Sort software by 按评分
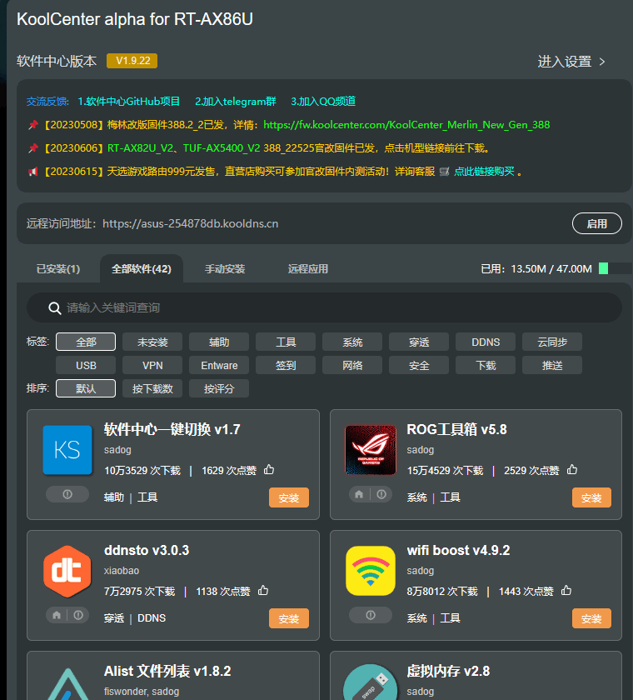 [219, 388]
